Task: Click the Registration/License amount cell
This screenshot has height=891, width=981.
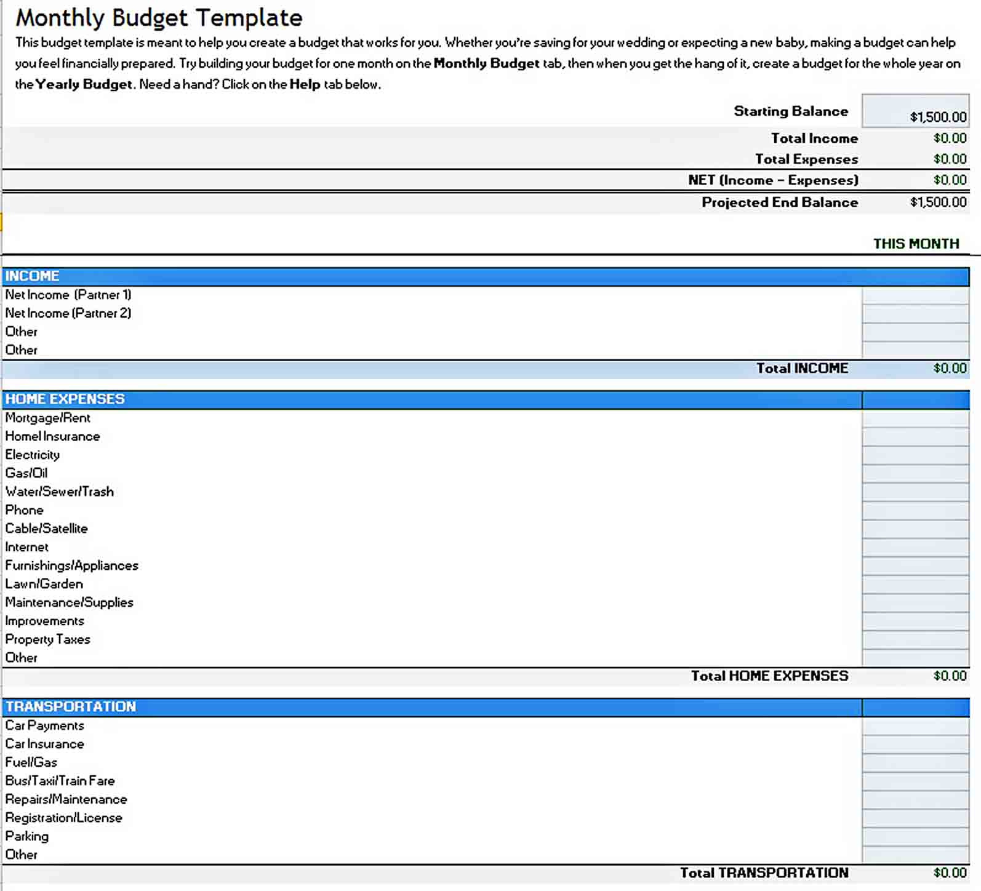Action: (915, 818)
